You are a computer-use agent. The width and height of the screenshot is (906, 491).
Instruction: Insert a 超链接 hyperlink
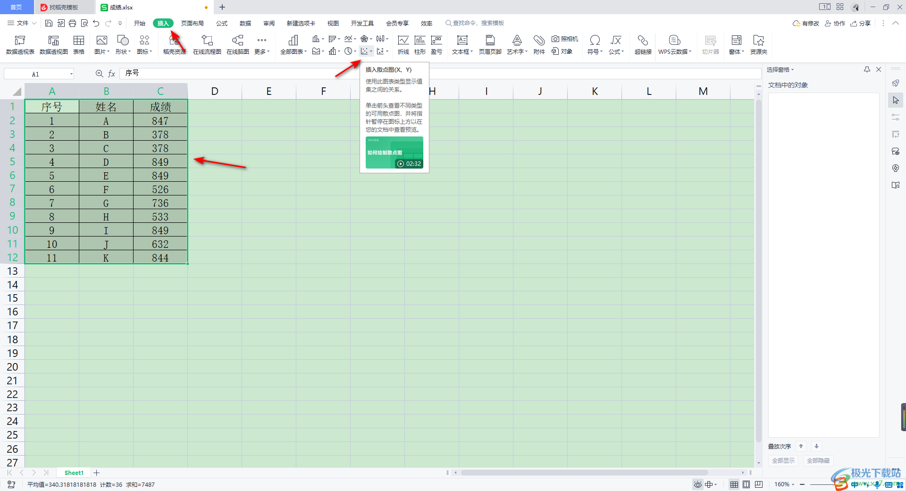pyautogui.click(x=643, y=45)
